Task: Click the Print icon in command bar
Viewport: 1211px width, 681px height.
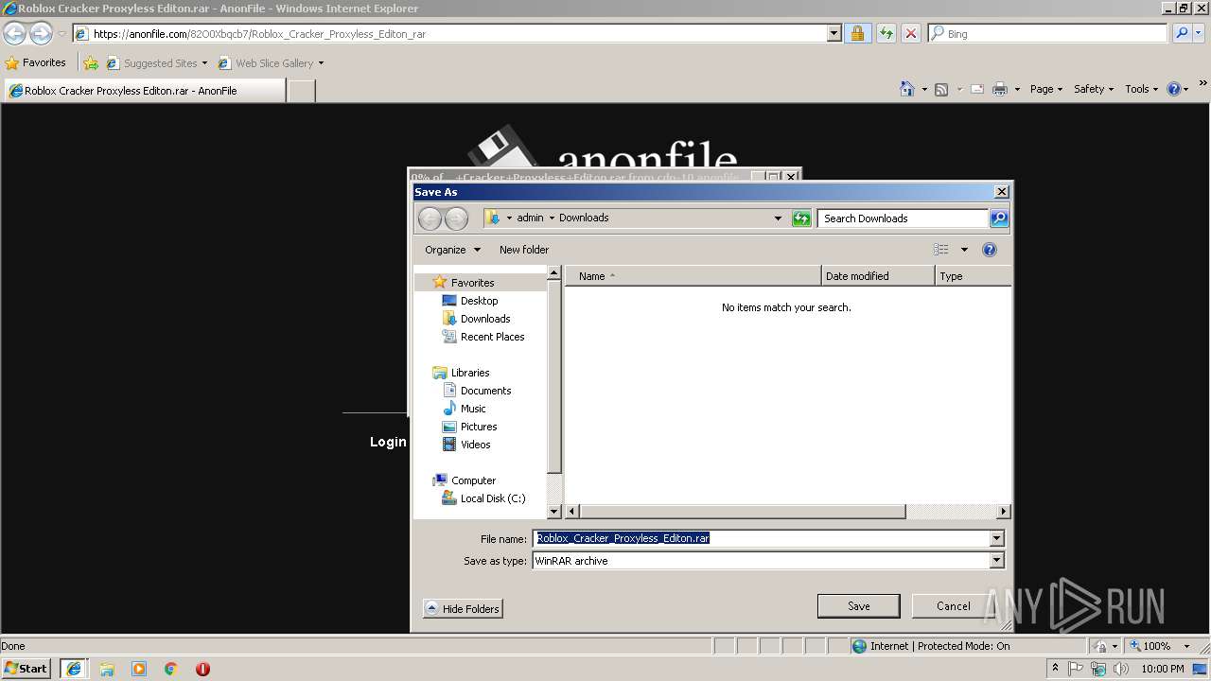Action: click(x=999, y=89)
